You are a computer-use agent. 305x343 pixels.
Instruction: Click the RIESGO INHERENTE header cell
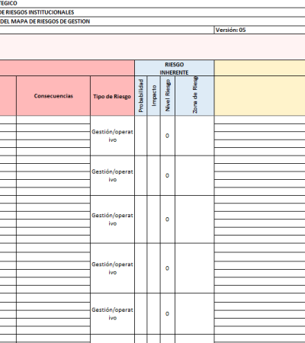pyautogui.click(x=175, y=68)
